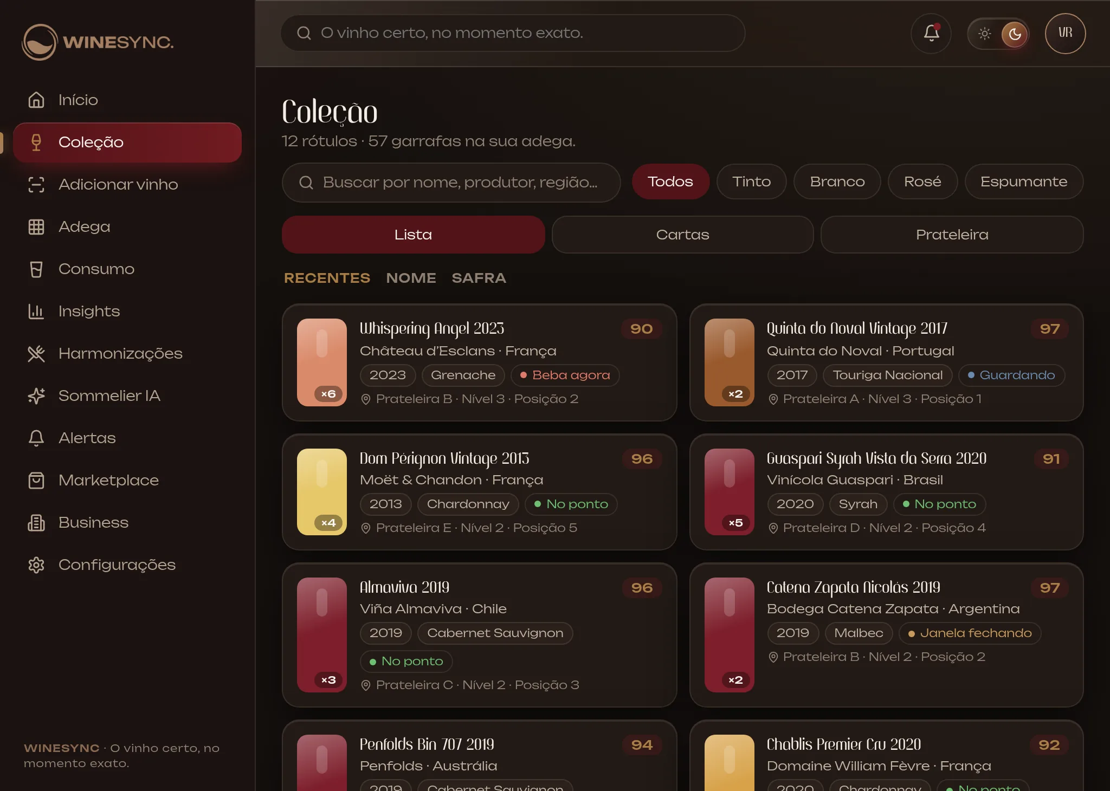Click the WineSync logo
This screenshot has width=1110, height=791.
[98, 42]
